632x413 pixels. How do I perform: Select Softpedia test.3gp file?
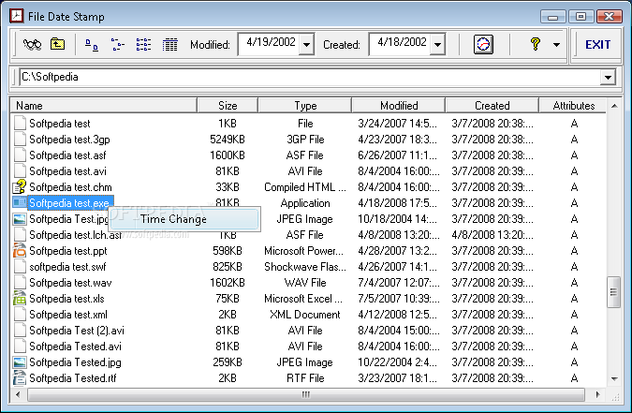coord(69,140)
